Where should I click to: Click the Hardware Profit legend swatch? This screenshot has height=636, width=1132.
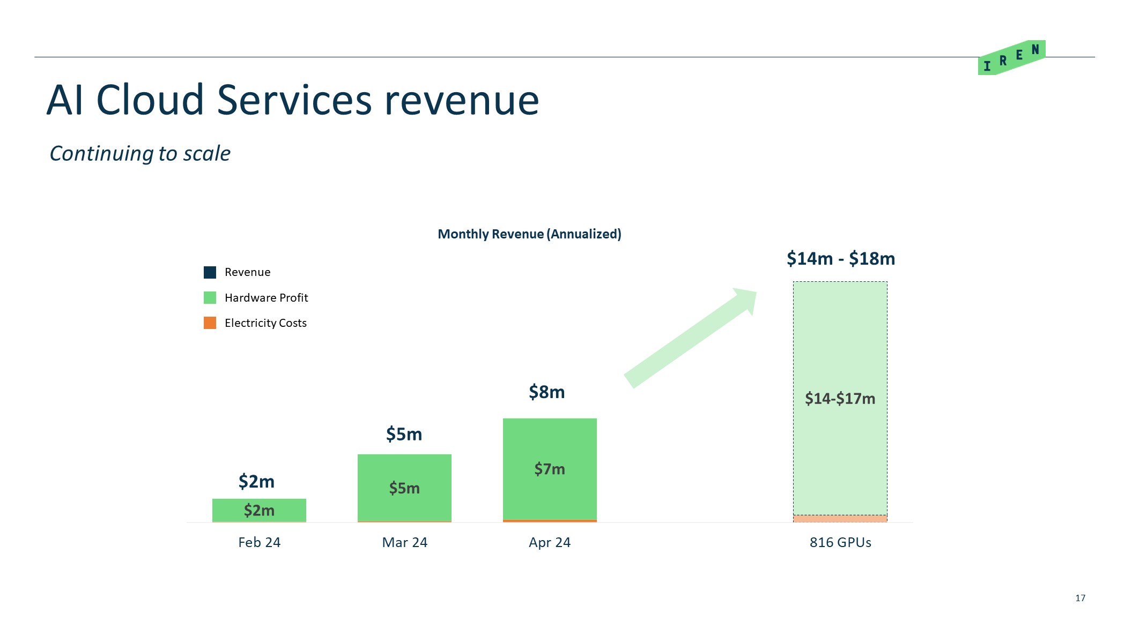point(210,297)
